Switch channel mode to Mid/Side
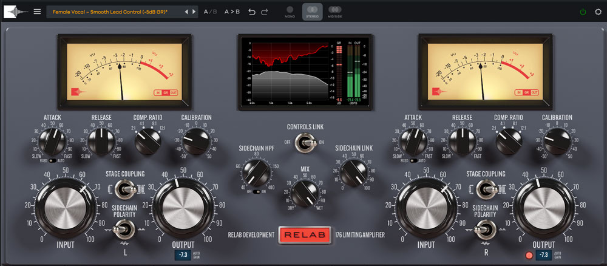Image resolution: width=607 pixels, height=266 pixels. point(335,12)
